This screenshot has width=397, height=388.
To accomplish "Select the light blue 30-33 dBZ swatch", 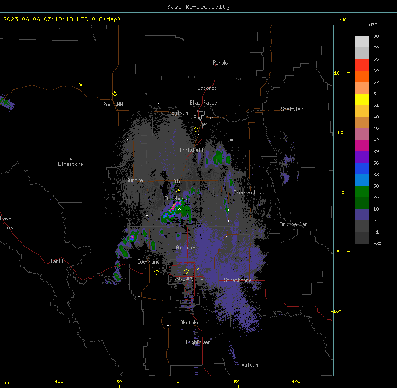I will [362, 180].
